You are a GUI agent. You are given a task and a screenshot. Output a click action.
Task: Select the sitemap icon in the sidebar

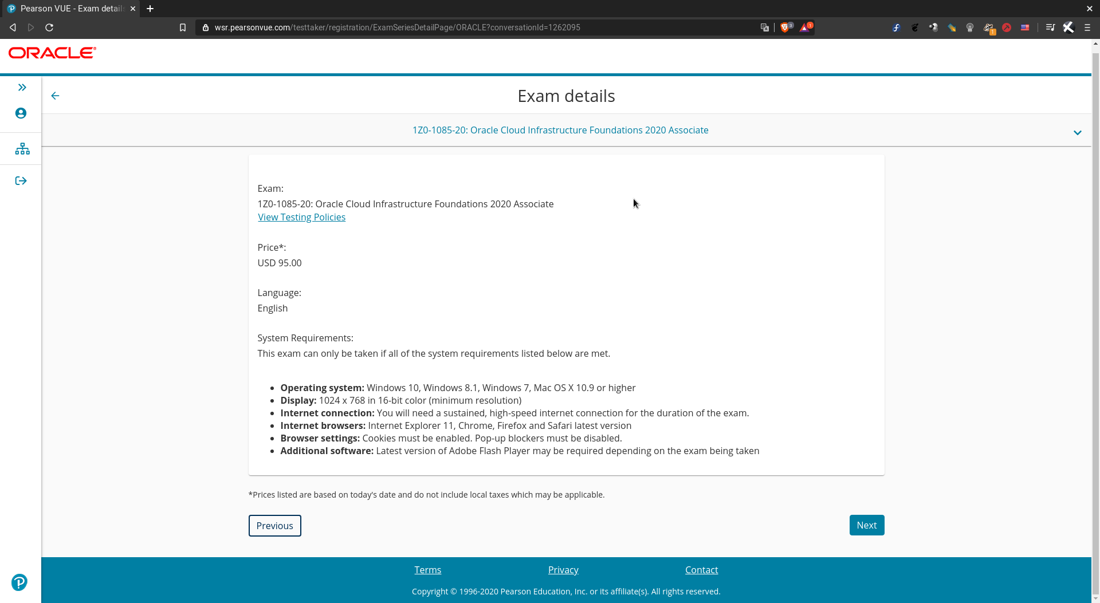[x=22, y=148]
